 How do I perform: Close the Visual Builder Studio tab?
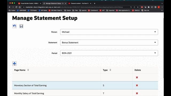tap(40, 3)
